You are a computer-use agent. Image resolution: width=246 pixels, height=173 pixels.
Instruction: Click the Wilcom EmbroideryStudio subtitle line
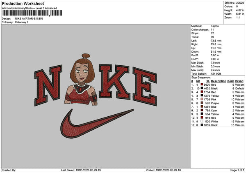[29, 8]
